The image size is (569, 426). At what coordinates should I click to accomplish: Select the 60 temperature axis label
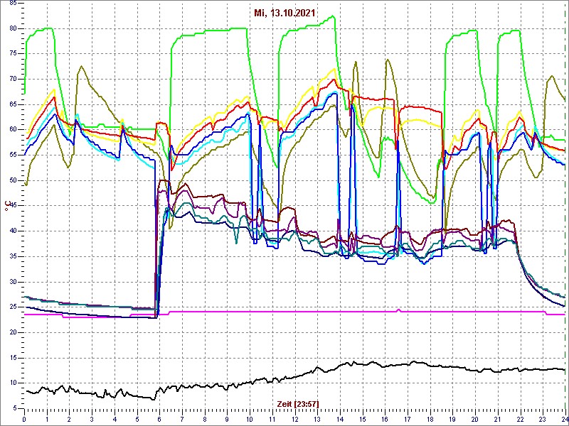coord(11,130)
